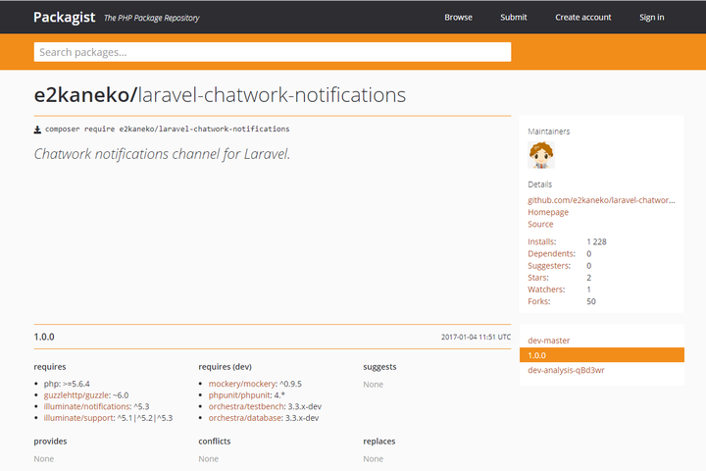Screen dimensions: 706x471
Task: Click the Maintainers heading
Action: [x=548, y=131]
